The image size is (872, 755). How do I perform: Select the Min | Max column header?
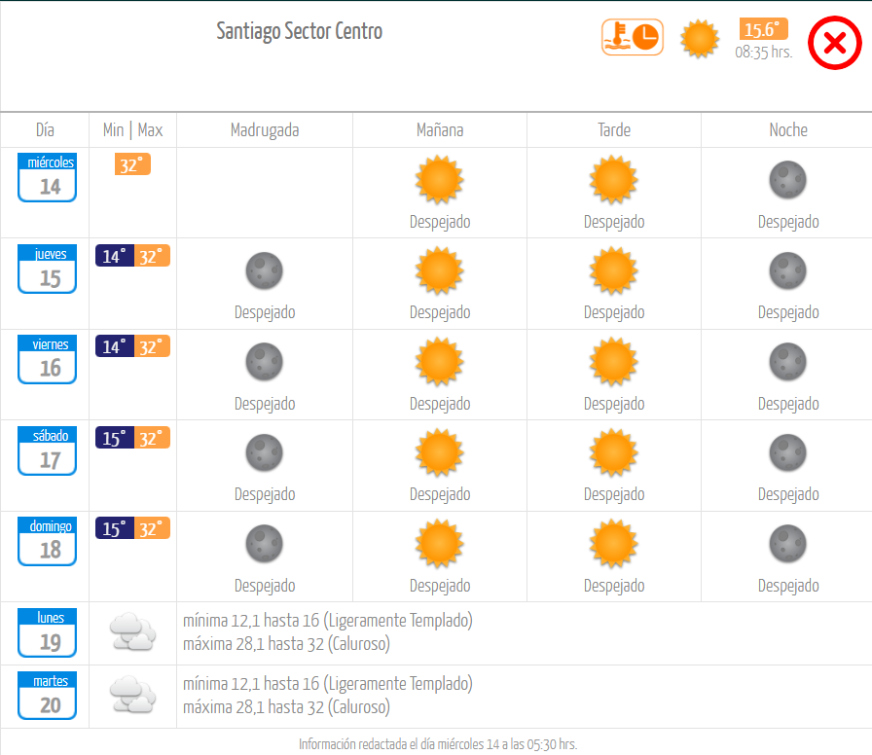tap(133, 130)
